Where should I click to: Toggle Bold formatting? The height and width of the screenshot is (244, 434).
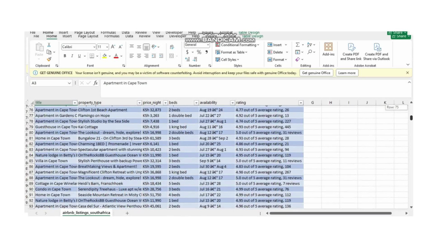click(65, 56)
